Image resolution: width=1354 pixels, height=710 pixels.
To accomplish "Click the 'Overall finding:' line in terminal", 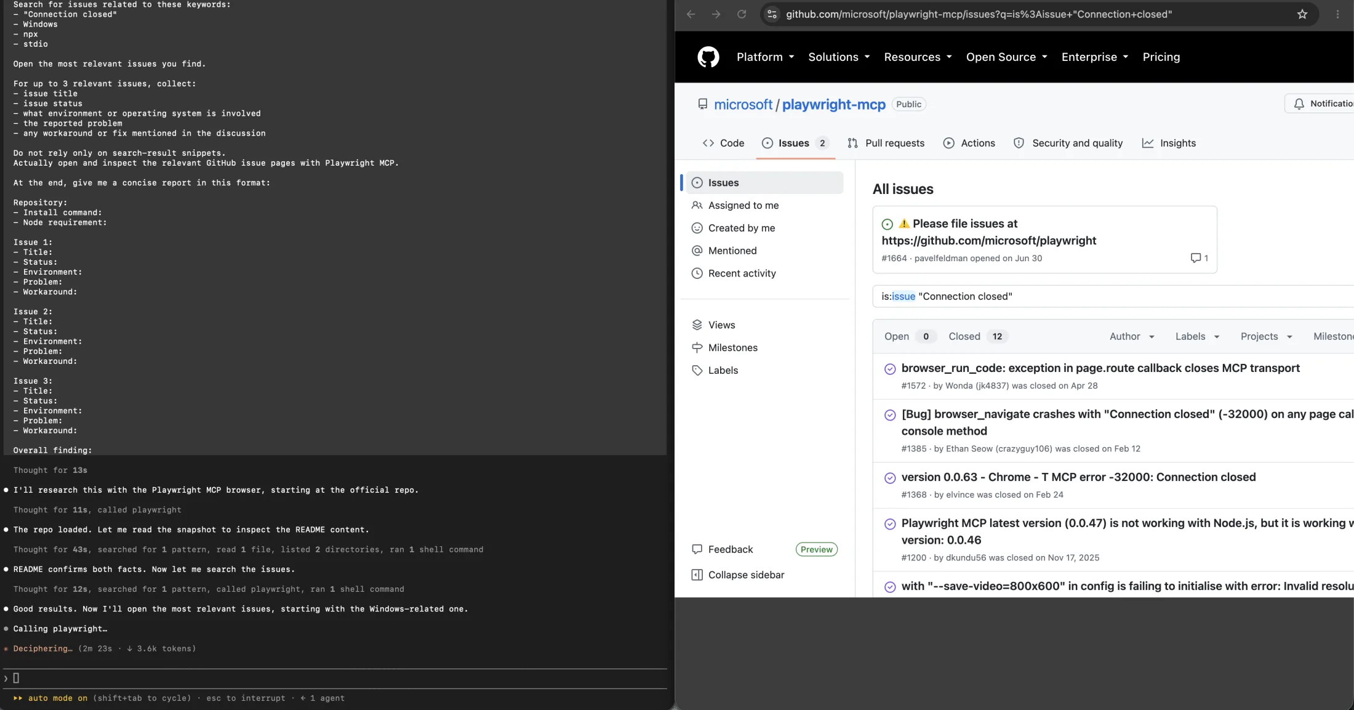I will 53,450.
